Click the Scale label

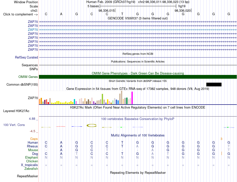point(34,6)
